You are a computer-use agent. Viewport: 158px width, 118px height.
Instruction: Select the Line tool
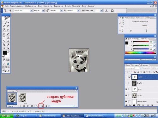[x=4, y=41]
